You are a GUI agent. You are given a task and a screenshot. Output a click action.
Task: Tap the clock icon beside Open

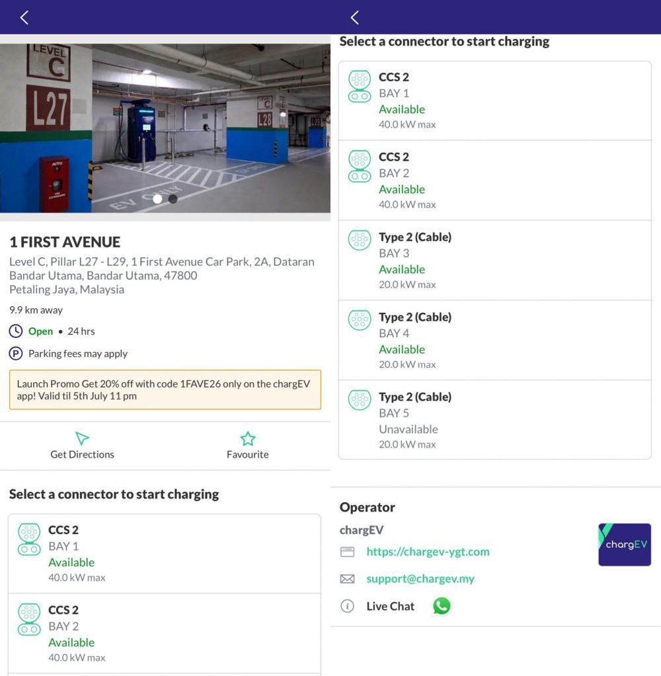(16, 331)
